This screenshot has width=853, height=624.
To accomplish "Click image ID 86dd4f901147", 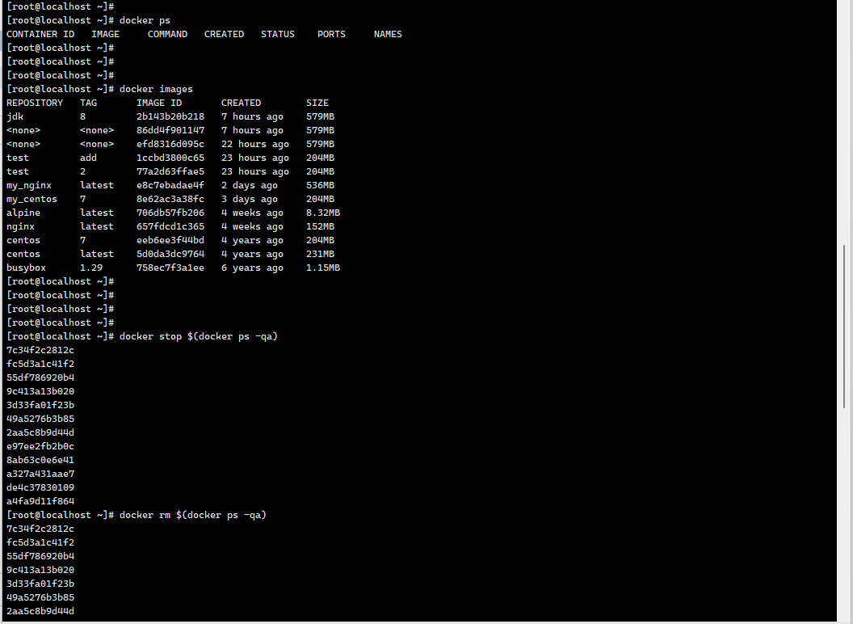I will tap(170, 130).
